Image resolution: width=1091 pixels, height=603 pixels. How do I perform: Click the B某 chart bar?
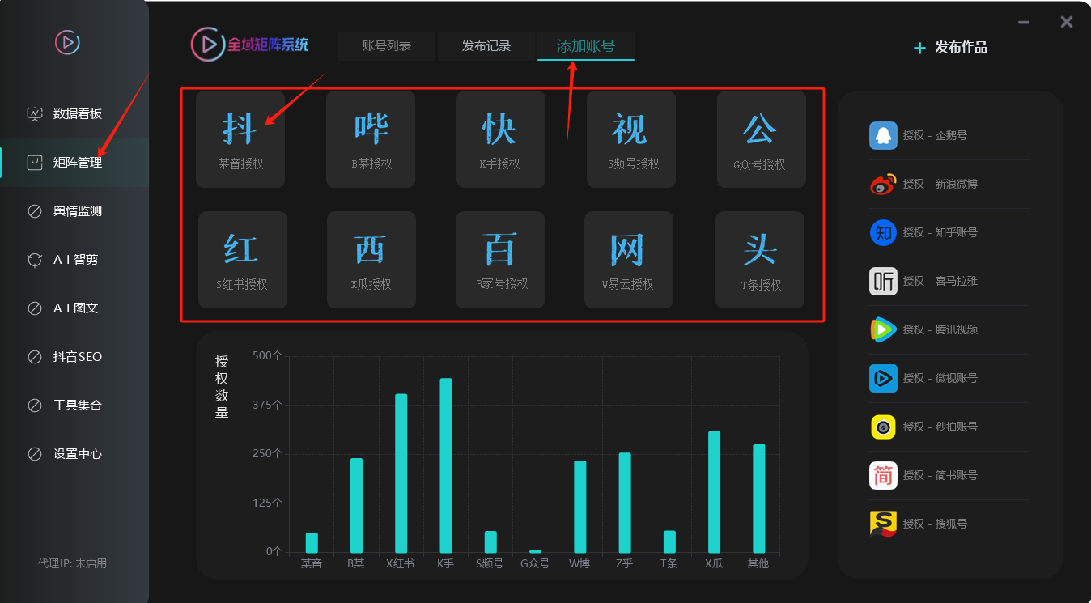[356, 505]
